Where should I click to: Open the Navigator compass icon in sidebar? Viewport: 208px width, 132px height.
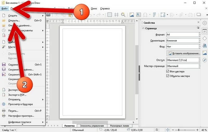tap(205, 60)
